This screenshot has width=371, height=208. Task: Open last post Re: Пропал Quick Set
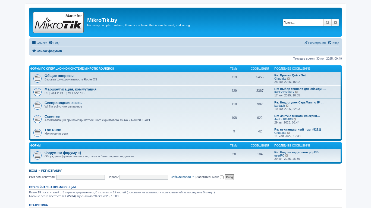click(x=290, y=75)
